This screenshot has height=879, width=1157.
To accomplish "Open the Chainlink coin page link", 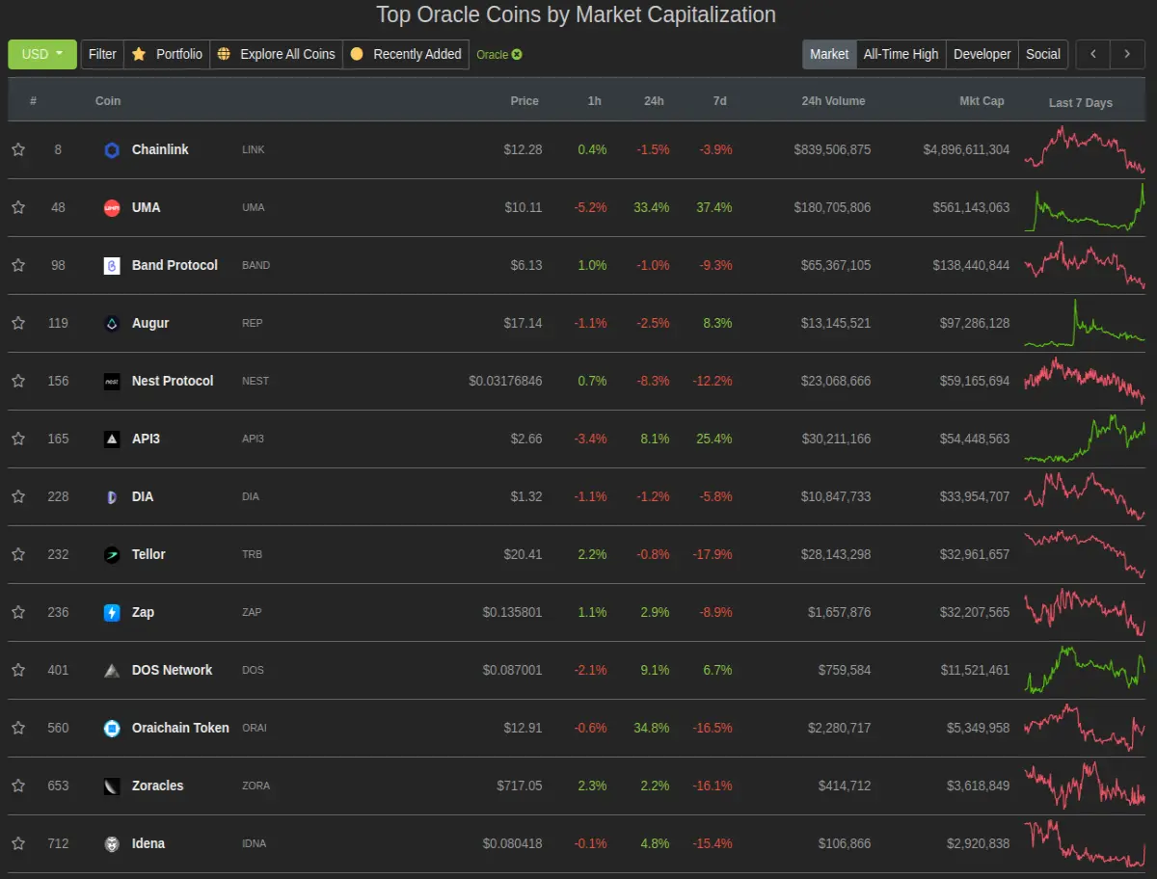I will tap(160, 149).
